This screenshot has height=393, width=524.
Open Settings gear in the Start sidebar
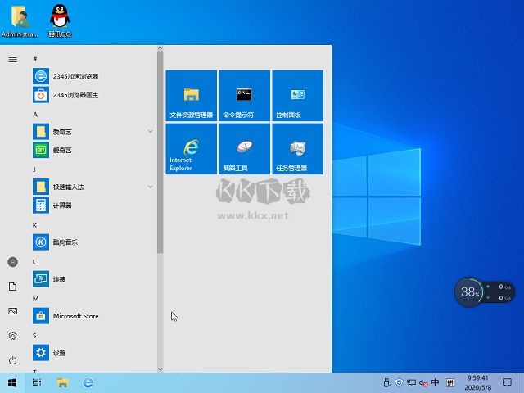pos(13,336)
